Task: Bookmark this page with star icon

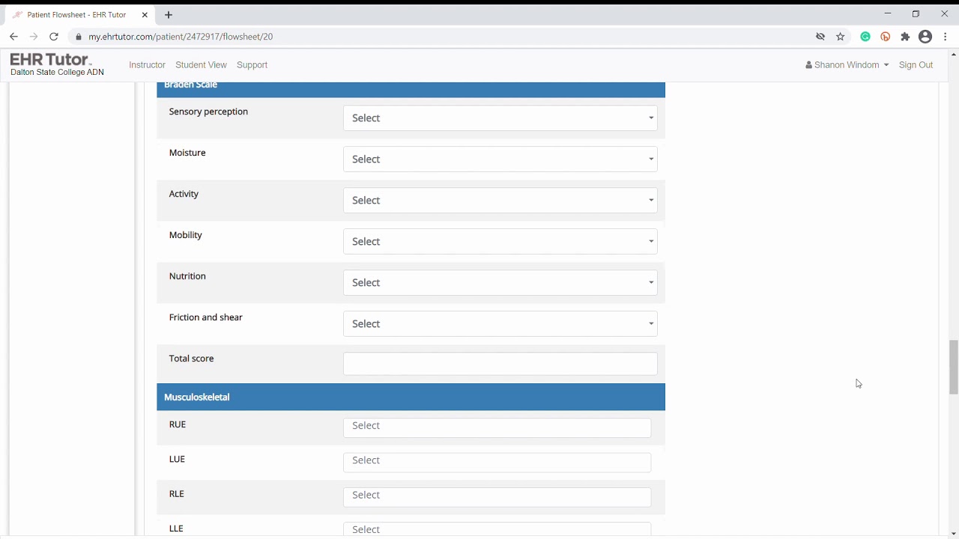Action: (x=841, y=37)
